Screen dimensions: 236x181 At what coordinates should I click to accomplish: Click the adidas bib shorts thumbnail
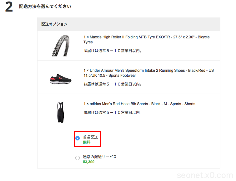click(x=61, y=111)
